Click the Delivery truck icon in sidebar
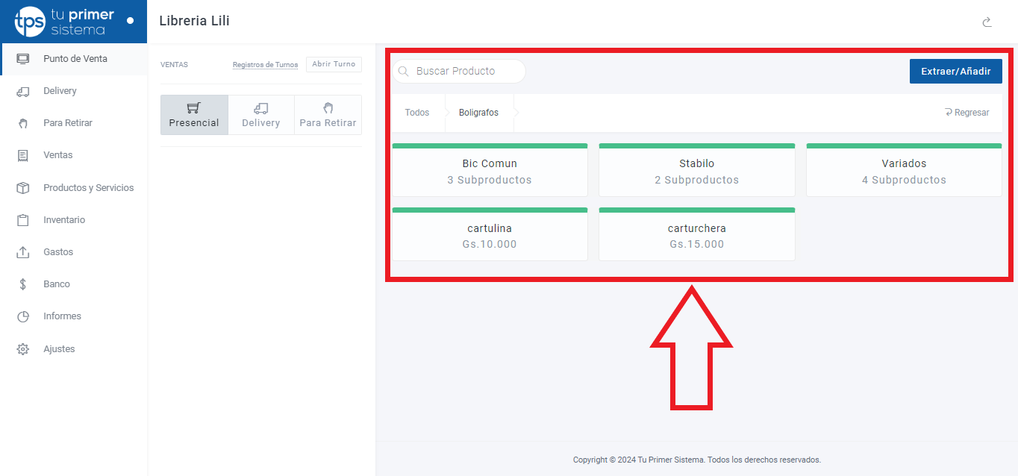Image resolution: width=1018 pixels, height=476 pixels. pos(22,91)
